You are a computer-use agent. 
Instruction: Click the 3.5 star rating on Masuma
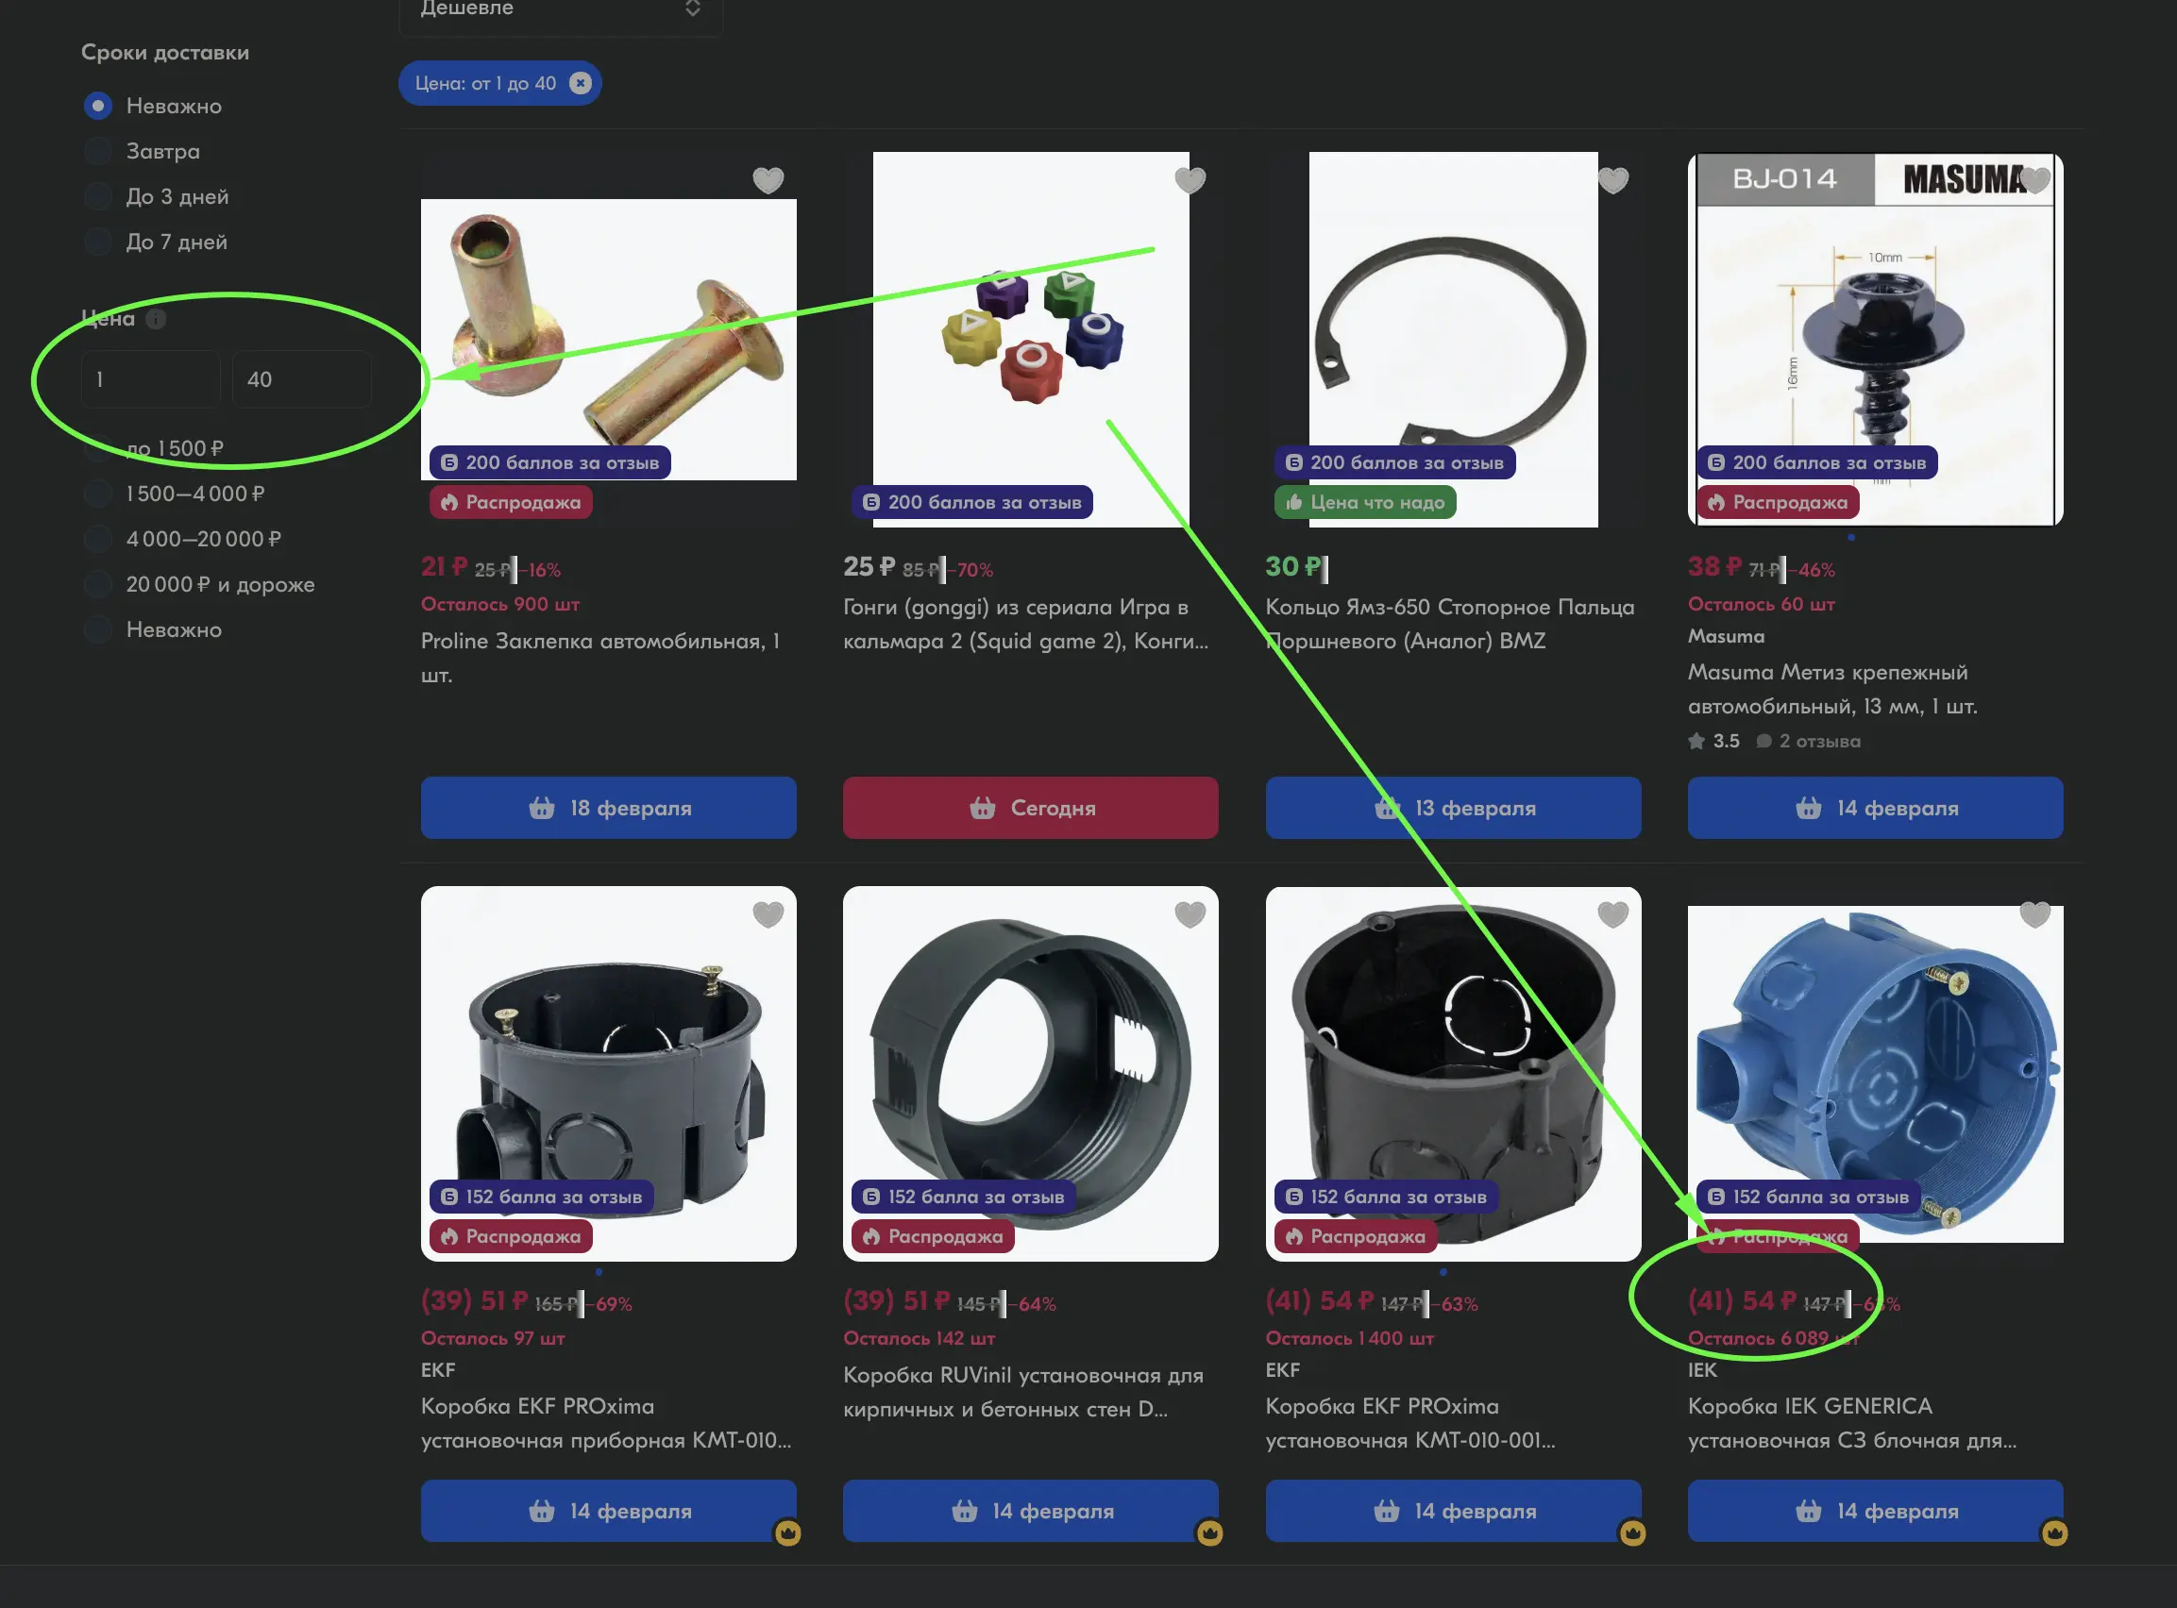pyautogui.click(x=1714, y=741)
